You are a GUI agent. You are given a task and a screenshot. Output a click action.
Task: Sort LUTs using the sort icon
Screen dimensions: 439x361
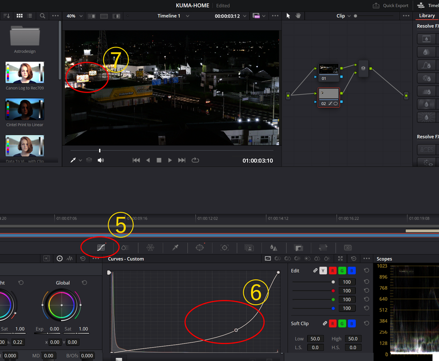(x=6, y=16)
